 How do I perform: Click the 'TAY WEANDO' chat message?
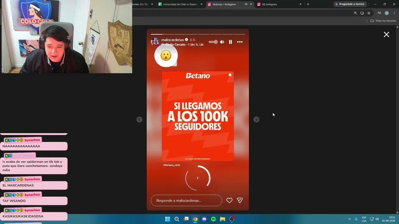[x=34, y=201]
